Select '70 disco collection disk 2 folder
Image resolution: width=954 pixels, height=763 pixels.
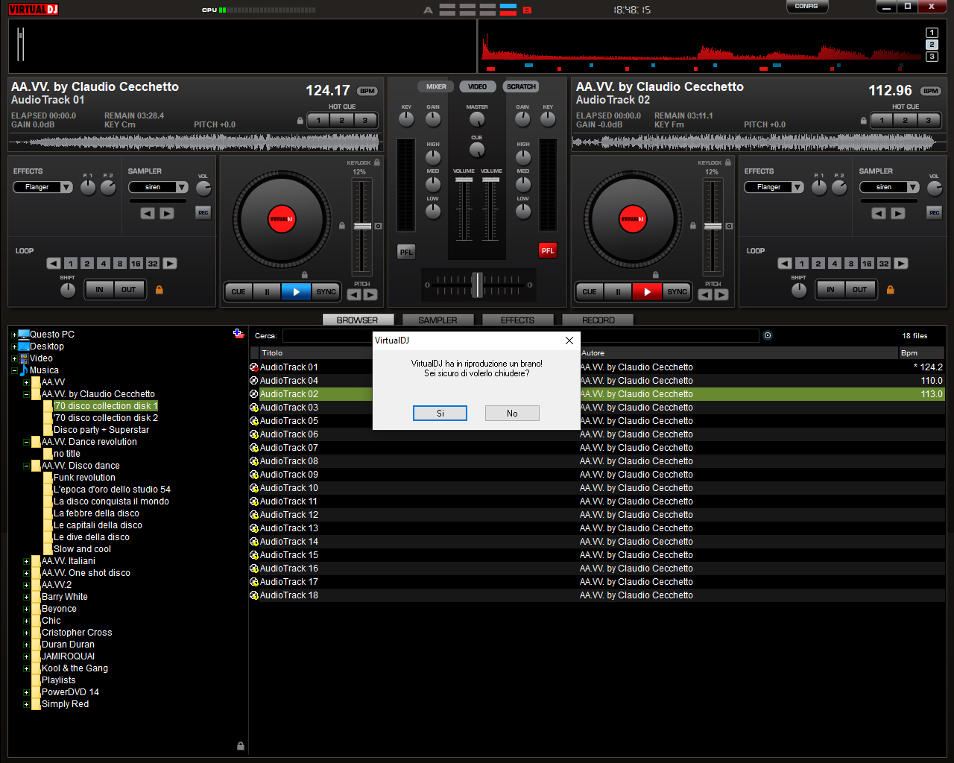105,418
